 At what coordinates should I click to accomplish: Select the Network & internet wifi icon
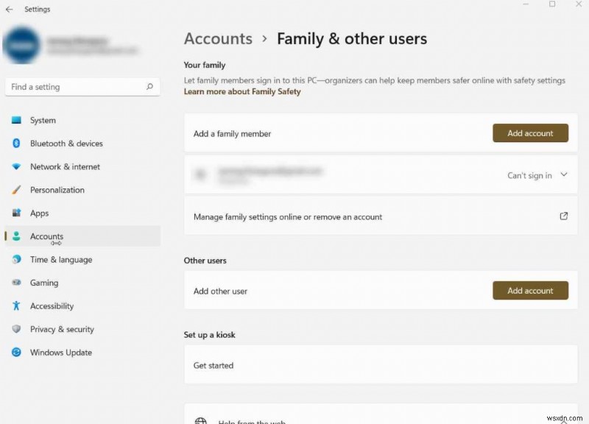coord(16,167)
